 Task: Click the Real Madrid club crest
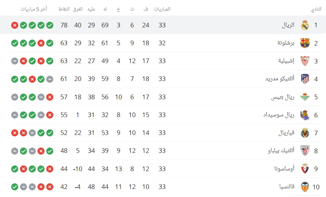[x=305, y=25]
